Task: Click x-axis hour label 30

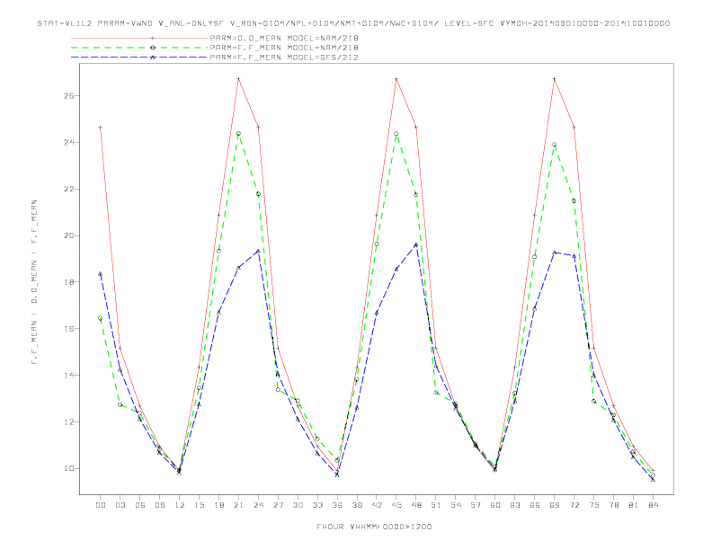Action: (x=298, y=505)
